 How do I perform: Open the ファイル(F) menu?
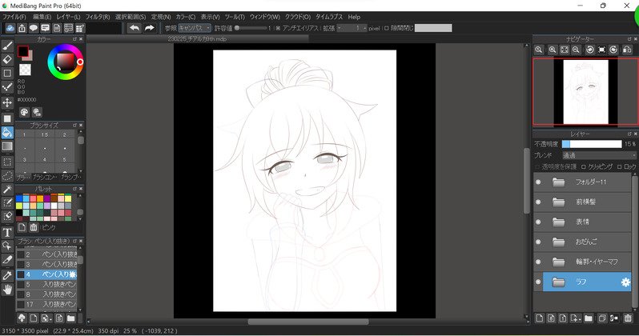point(14,17)
